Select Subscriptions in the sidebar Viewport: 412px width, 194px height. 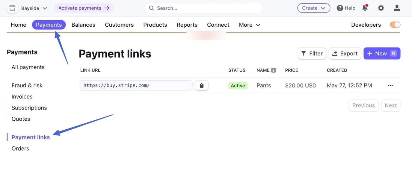[29, 107]
